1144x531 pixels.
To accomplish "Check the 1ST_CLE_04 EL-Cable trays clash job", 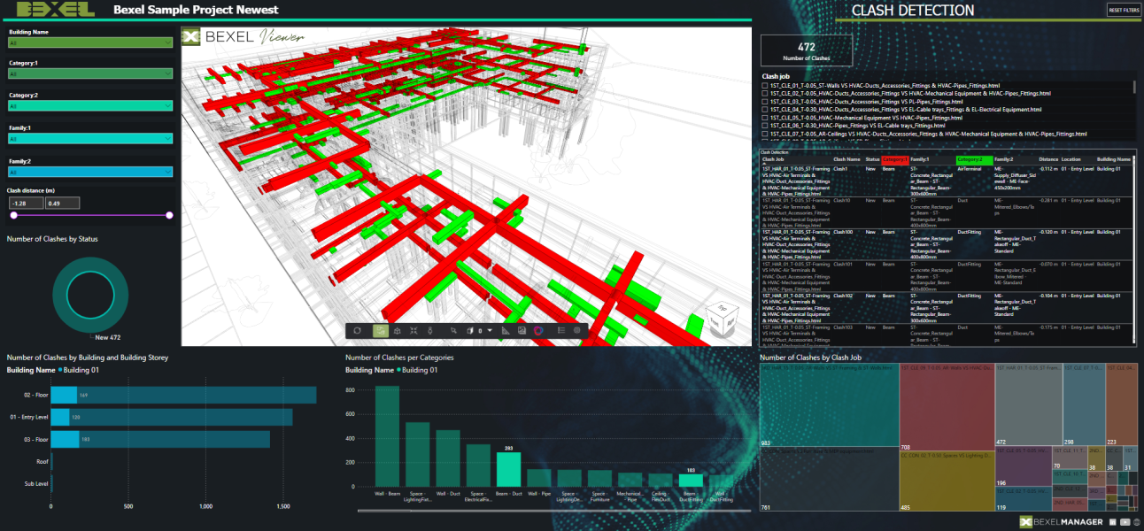I will [x=765, y=110].
